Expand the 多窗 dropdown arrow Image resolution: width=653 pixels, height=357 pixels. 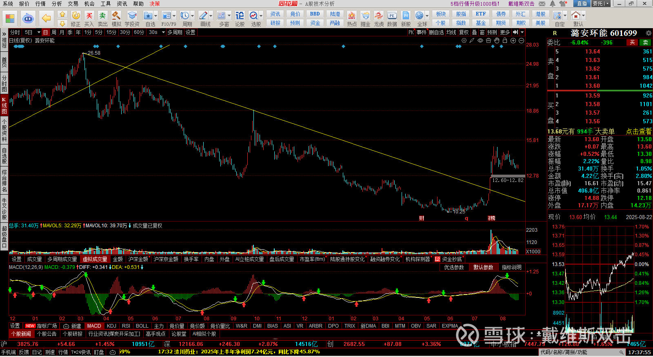pyautogui.click(x=229, y=16)
